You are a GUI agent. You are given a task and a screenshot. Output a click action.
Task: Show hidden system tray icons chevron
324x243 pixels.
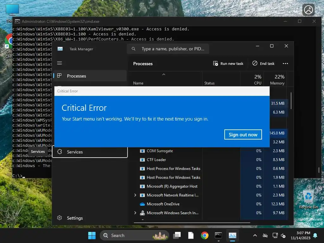click(x=255, y=235)
